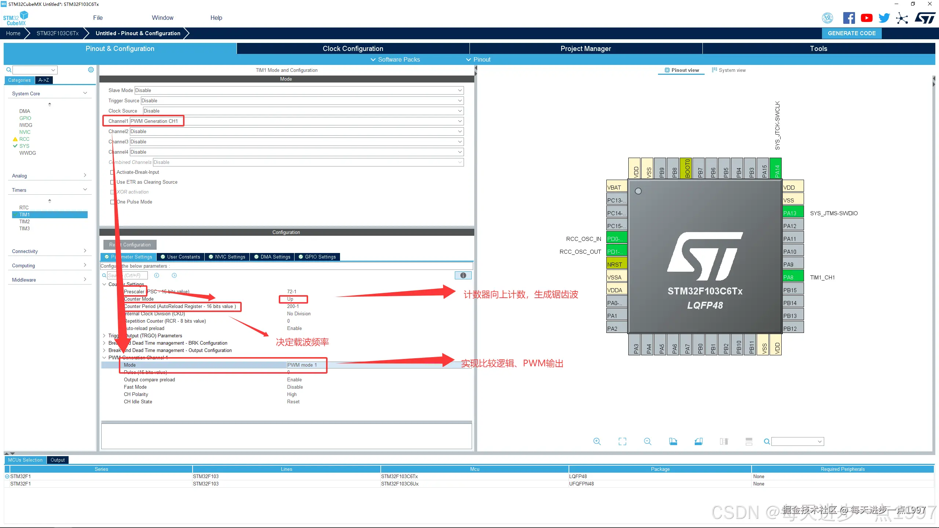Viewport: 939px width, 528px height.
Task: Open the File menu
Action: tap(98, 18)
